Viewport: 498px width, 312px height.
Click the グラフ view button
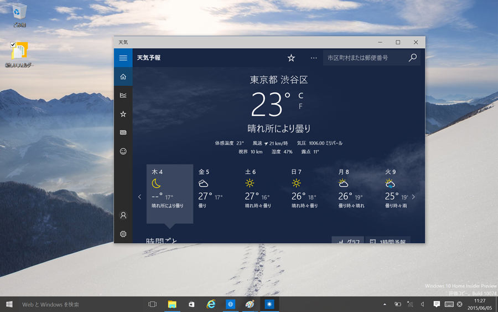pos(348,240)
